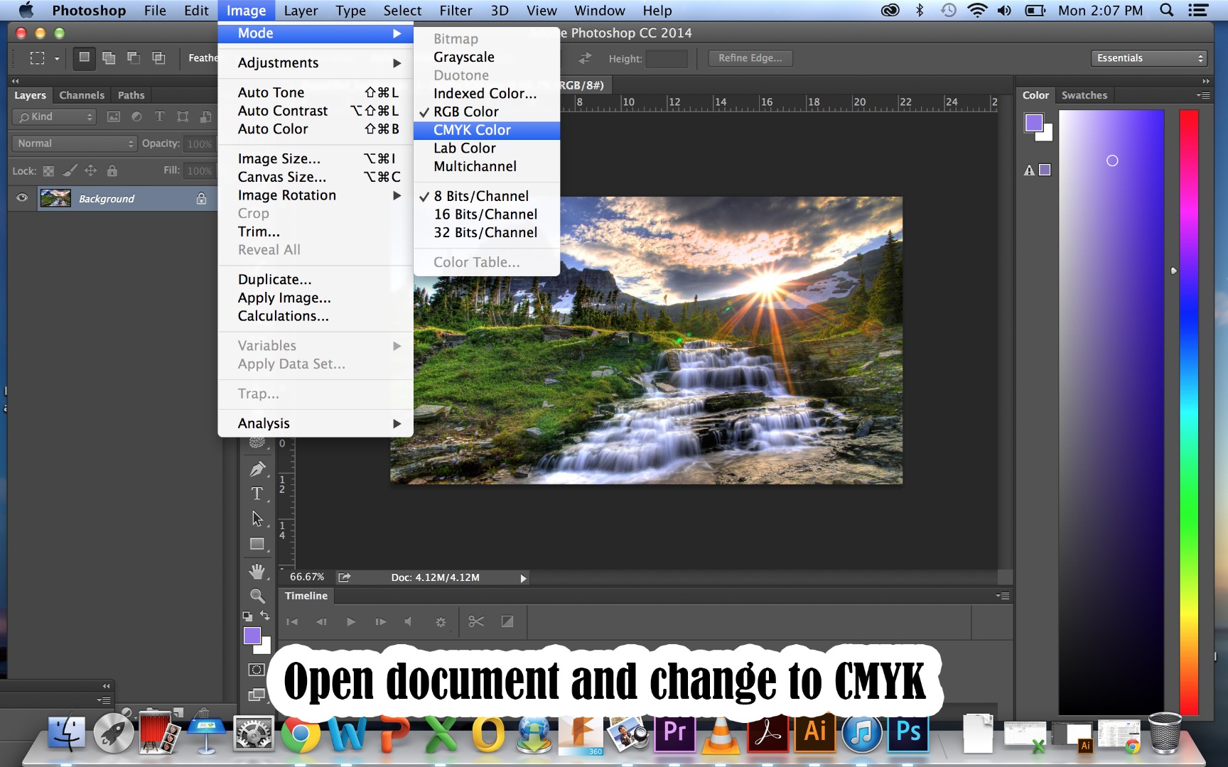Switch to the Channels tab

(82, 95)
